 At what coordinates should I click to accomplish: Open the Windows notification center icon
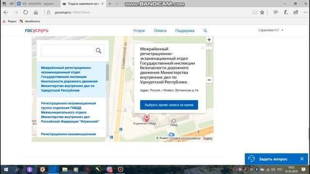[304, 170]
